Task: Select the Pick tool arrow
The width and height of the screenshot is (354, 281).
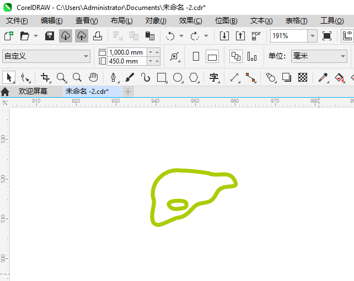Action: [x=9, y=77]
